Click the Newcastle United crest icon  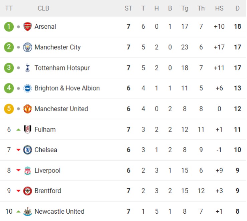[x=27, y=212]
